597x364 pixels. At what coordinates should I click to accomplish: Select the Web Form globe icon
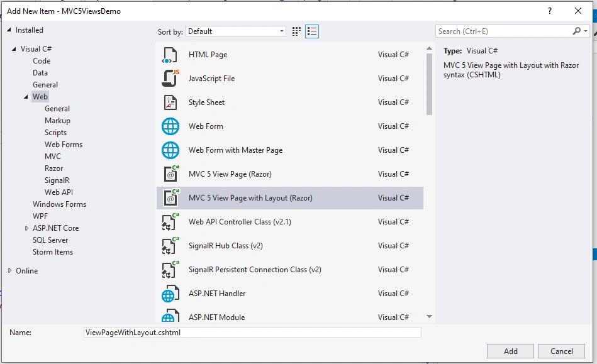[x=170, y=126]
